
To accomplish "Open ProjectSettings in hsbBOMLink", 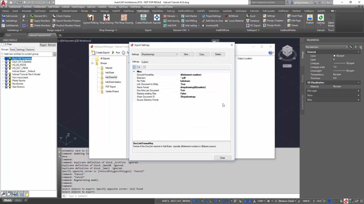I will (x=211, y=16).
